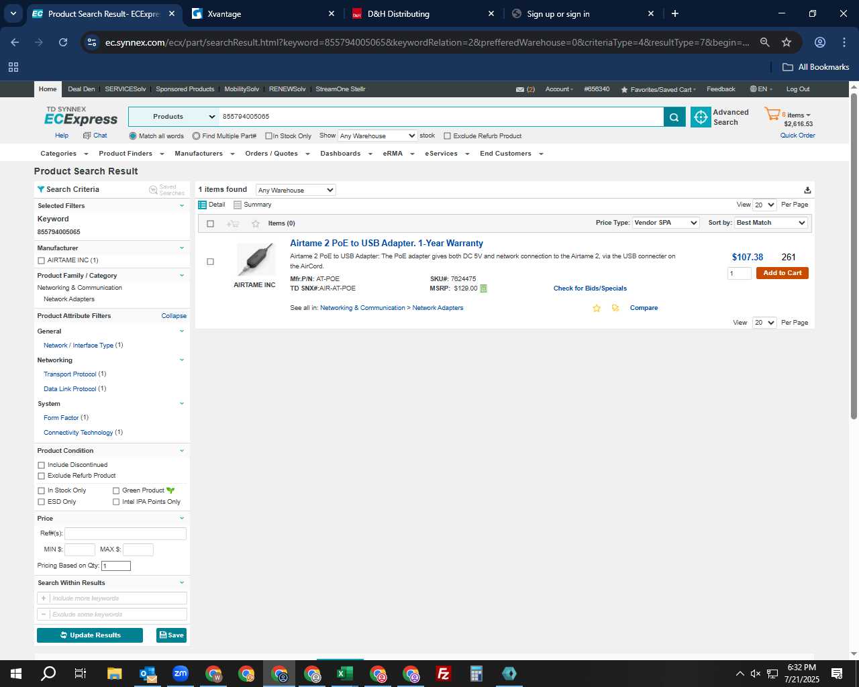This screenshot has height=687, width=859.
Task: Open the Airtame 2 PoE product link
Action: pos(387,244)
